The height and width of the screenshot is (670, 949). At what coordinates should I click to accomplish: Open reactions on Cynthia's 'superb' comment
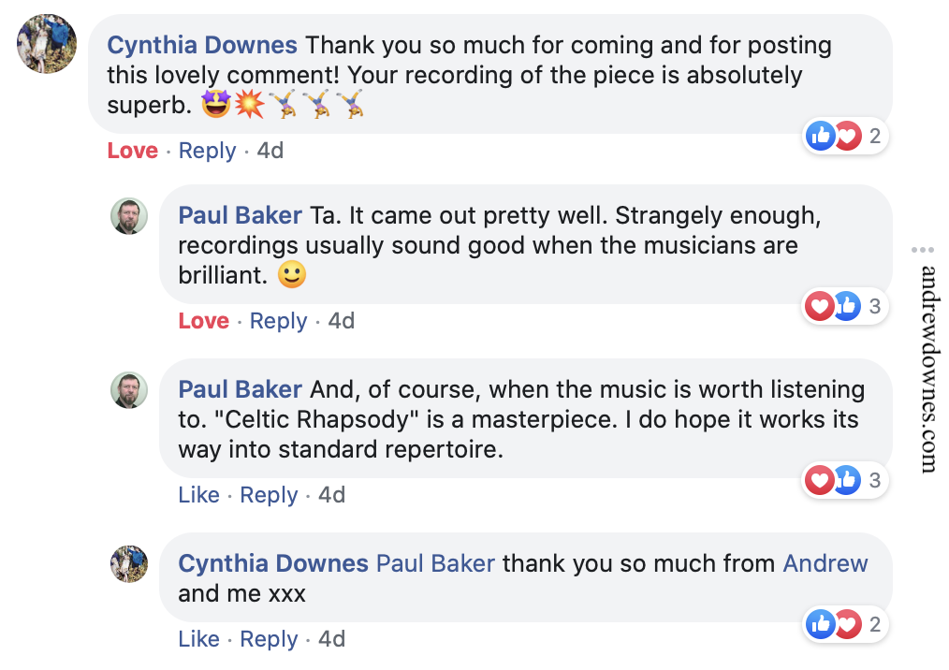pos(843,137)
